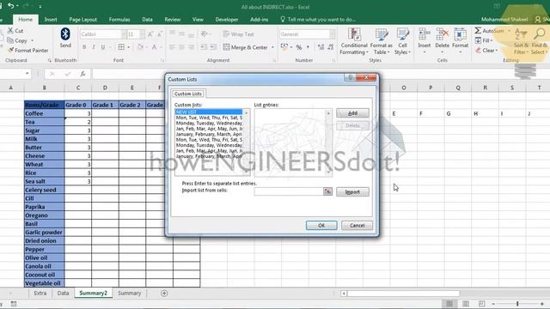This screenshot has width=550, height=309.
Task: Click the zoom slider handle
Action: coord(517,304)
